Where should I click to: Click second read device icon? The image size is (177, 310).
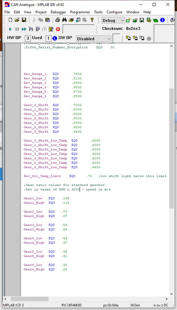point(135,38)
